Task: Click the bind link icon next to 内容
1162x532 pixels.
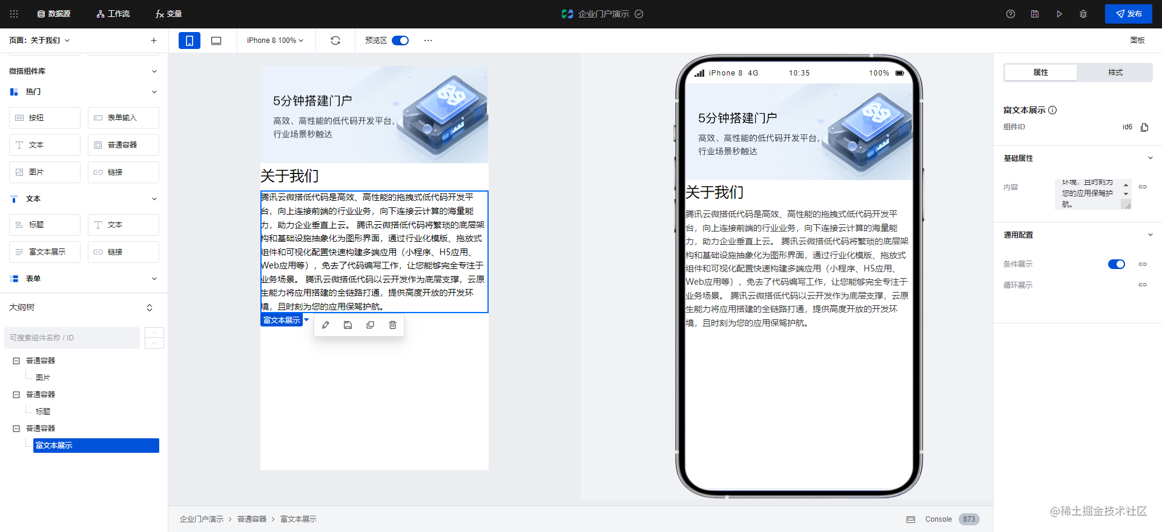Action: [x=1143, y=187]
